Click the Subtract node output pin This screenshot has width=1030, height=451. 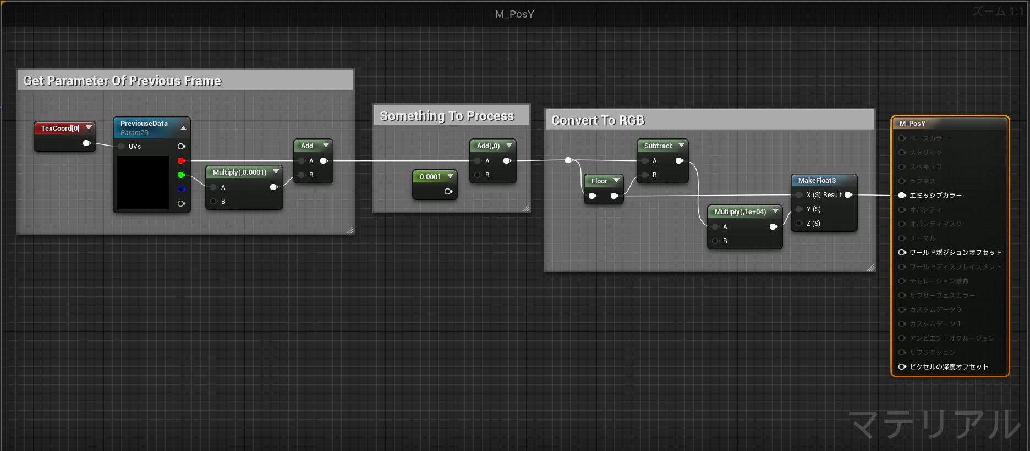(679, 161)
